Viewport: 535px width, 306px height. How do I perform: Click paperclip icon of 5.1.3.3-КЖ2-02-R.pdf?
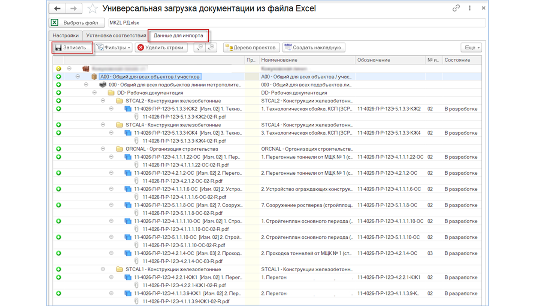(x=136, y=117)
